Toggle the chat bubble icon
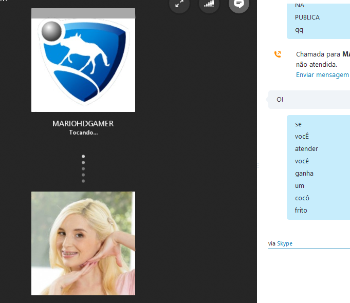This screenshot has height=303, width=350. [239, 4]
